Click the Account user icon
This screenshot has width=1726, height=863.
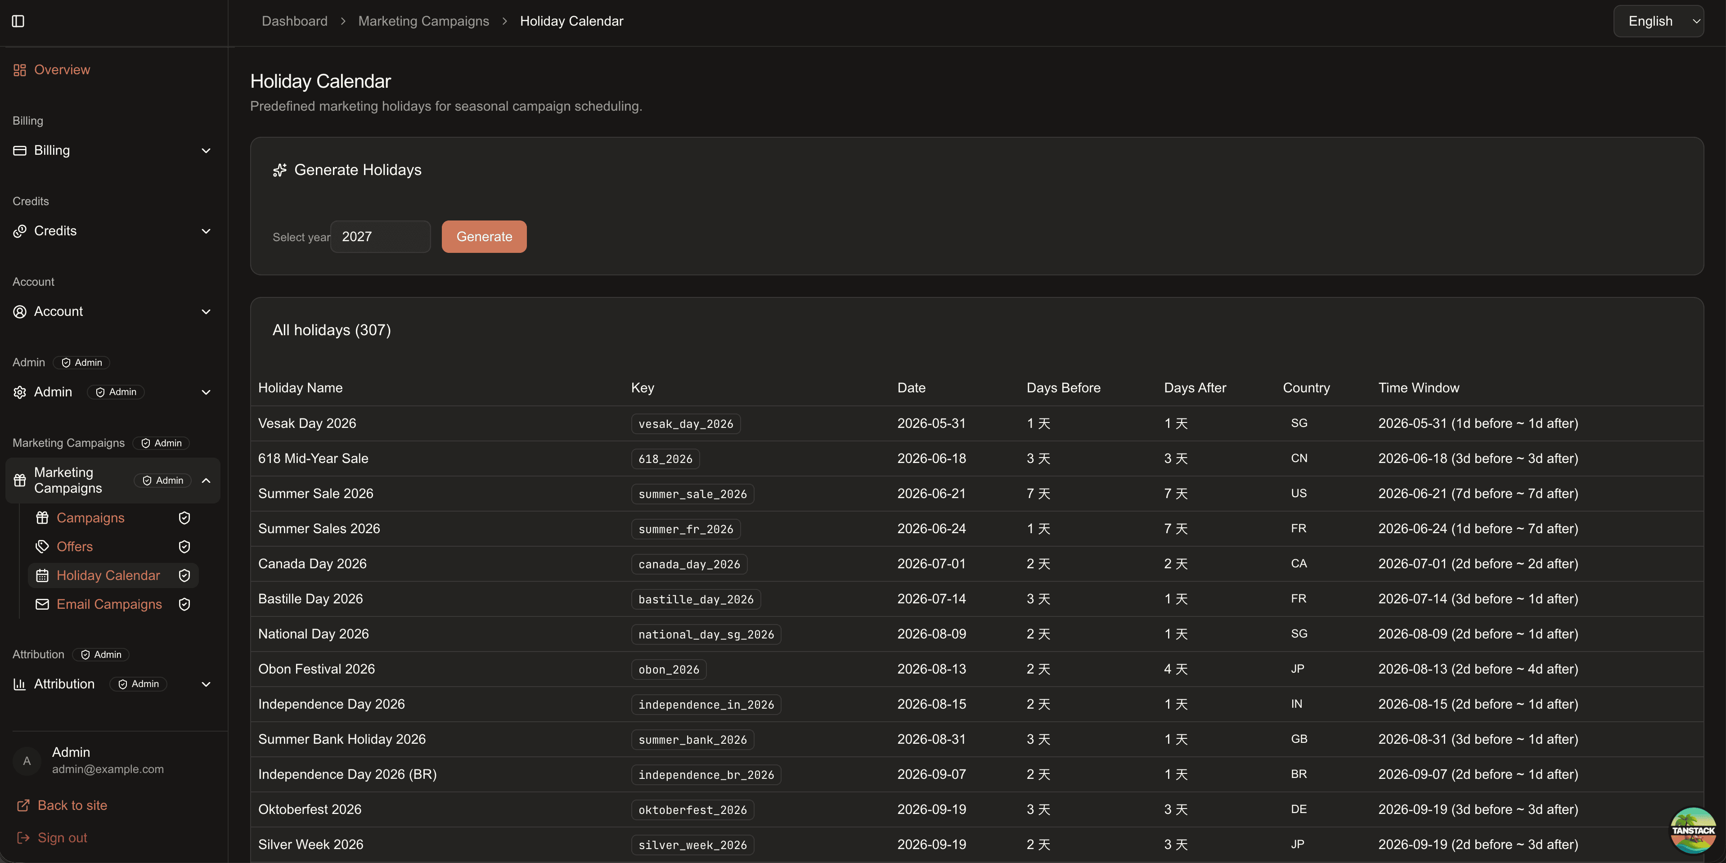coord(19,311)
